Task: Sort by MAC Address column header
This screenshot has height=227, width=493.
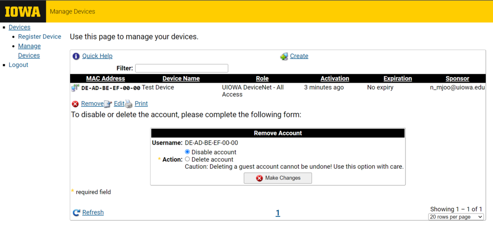Action: coord(105,78)
